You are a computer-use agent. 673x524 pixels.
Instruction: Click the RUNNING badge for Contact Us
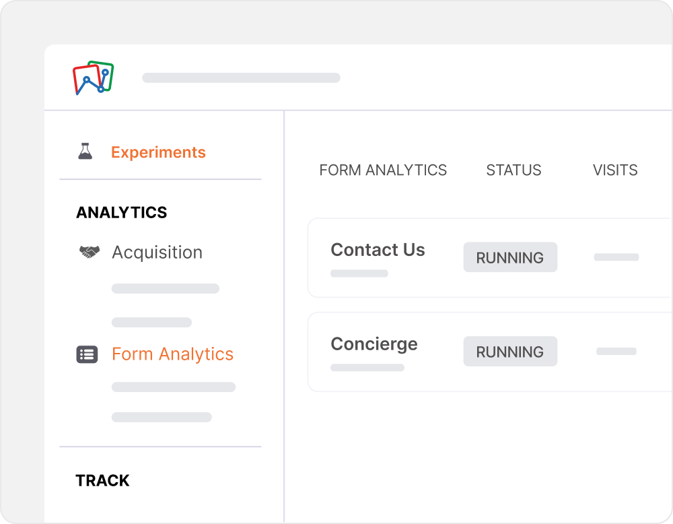pyautogui.click(x=510, y=257)
